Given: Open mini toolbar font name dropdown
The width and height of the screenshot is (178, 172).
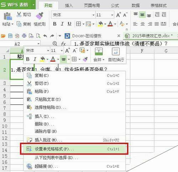Looking at the screenshot, I should (x=48, y=51).
